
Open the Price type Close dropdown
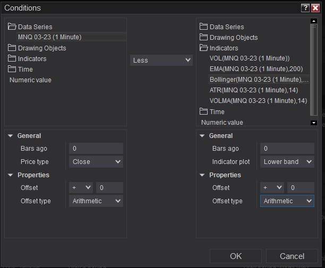pos(96,162)
